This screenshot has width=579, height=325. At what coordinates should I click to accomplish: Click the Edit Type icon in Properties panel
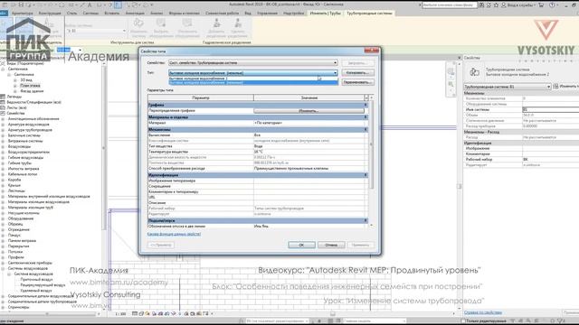coord(555,87)
